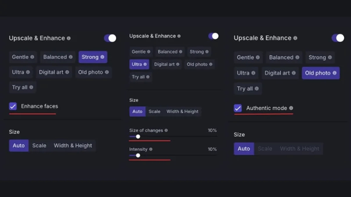Screen dimensions: 351x197
Task: Select Gentle mode in middle panel
Action: coord(141,52)
